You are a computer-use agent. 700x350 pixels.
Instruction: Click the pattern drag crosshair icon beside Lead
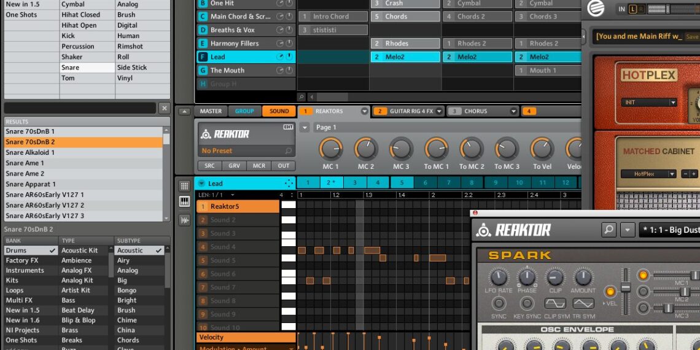pos(289,184)
